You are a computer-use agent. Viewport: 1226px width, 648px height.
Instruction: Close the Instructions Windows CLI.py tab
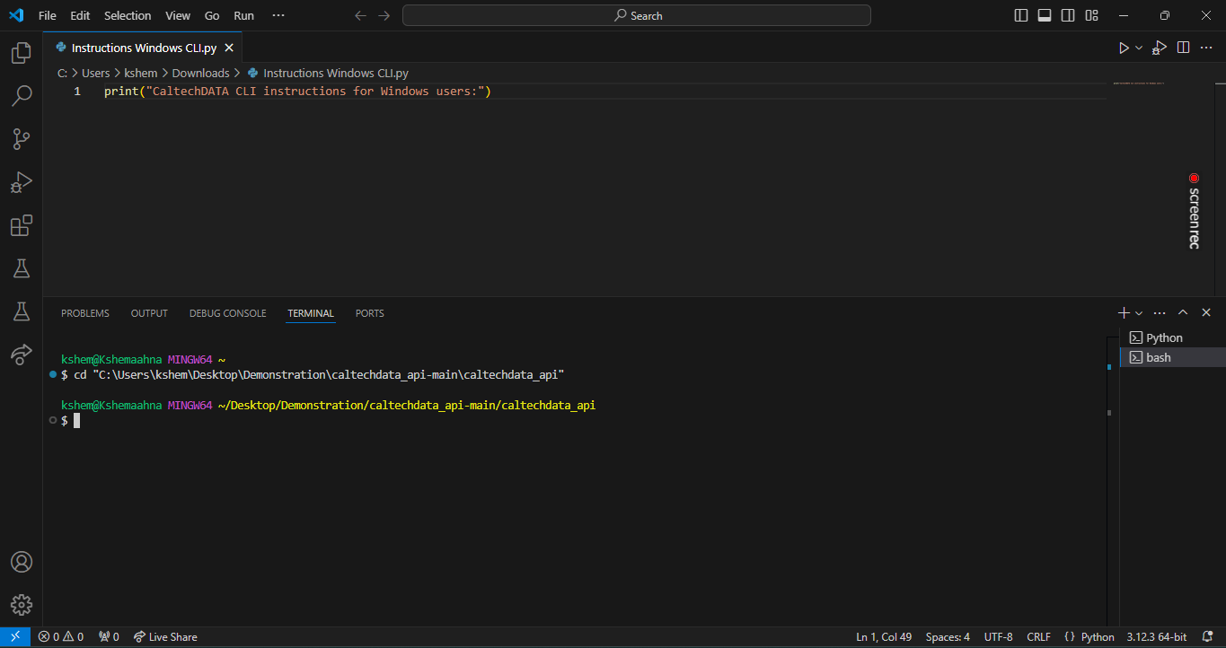click(229, 48)
